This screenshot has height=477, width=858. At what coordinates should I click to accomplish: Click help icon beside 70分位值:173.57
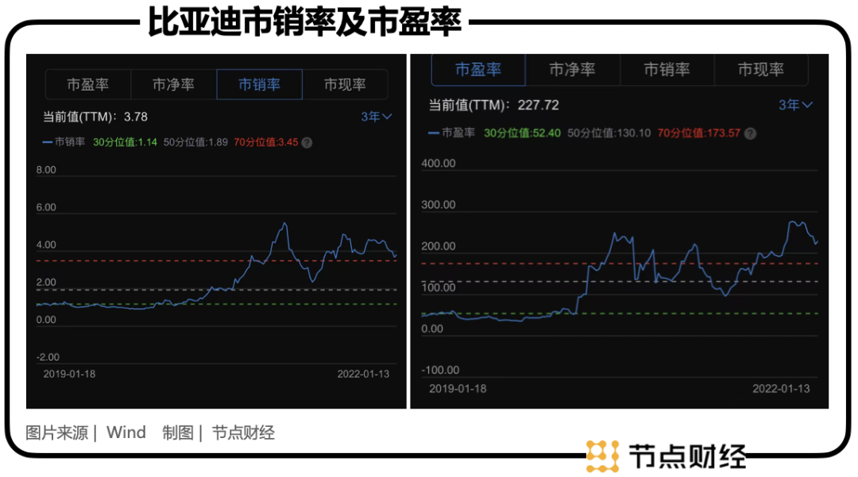[x=750, y=134]
